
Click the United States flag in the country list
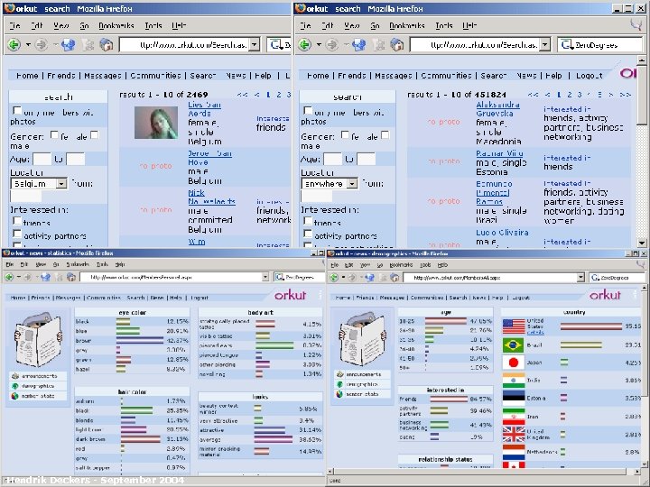click(x=514, y=326)
